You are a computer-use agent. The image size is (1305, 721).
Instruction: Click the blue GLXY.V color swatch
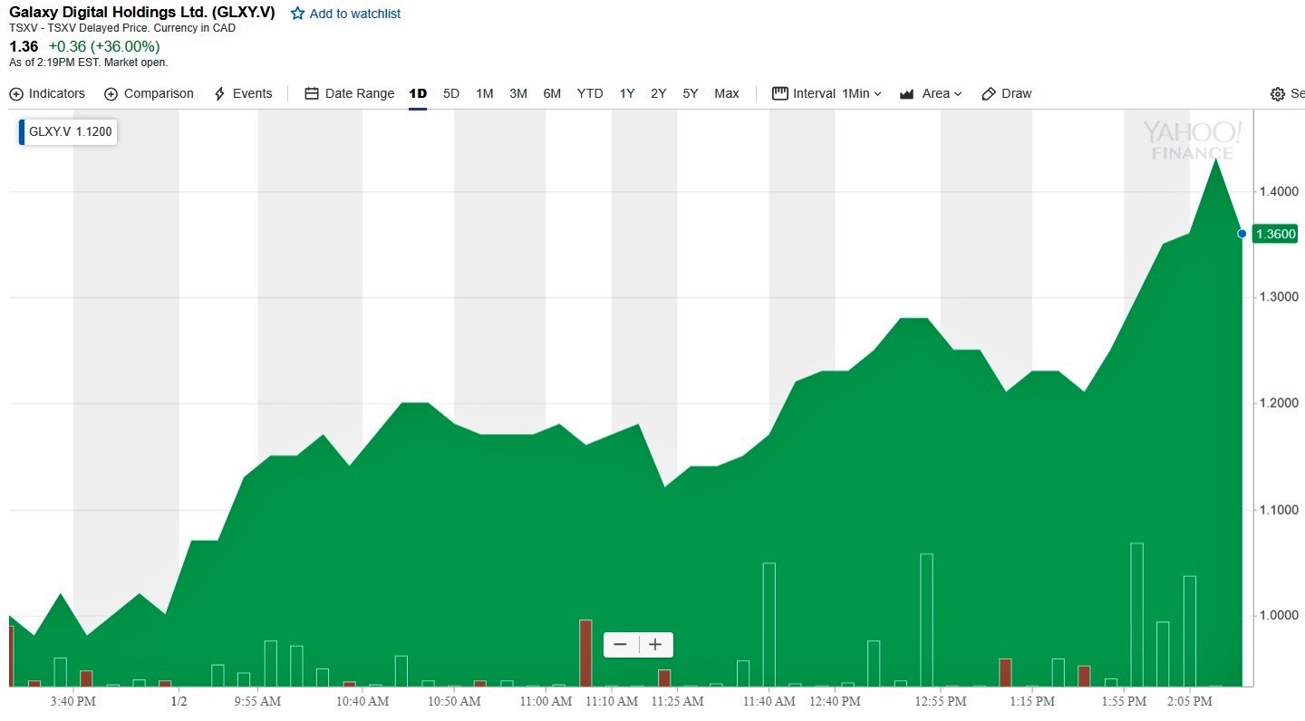click(22, 131)
